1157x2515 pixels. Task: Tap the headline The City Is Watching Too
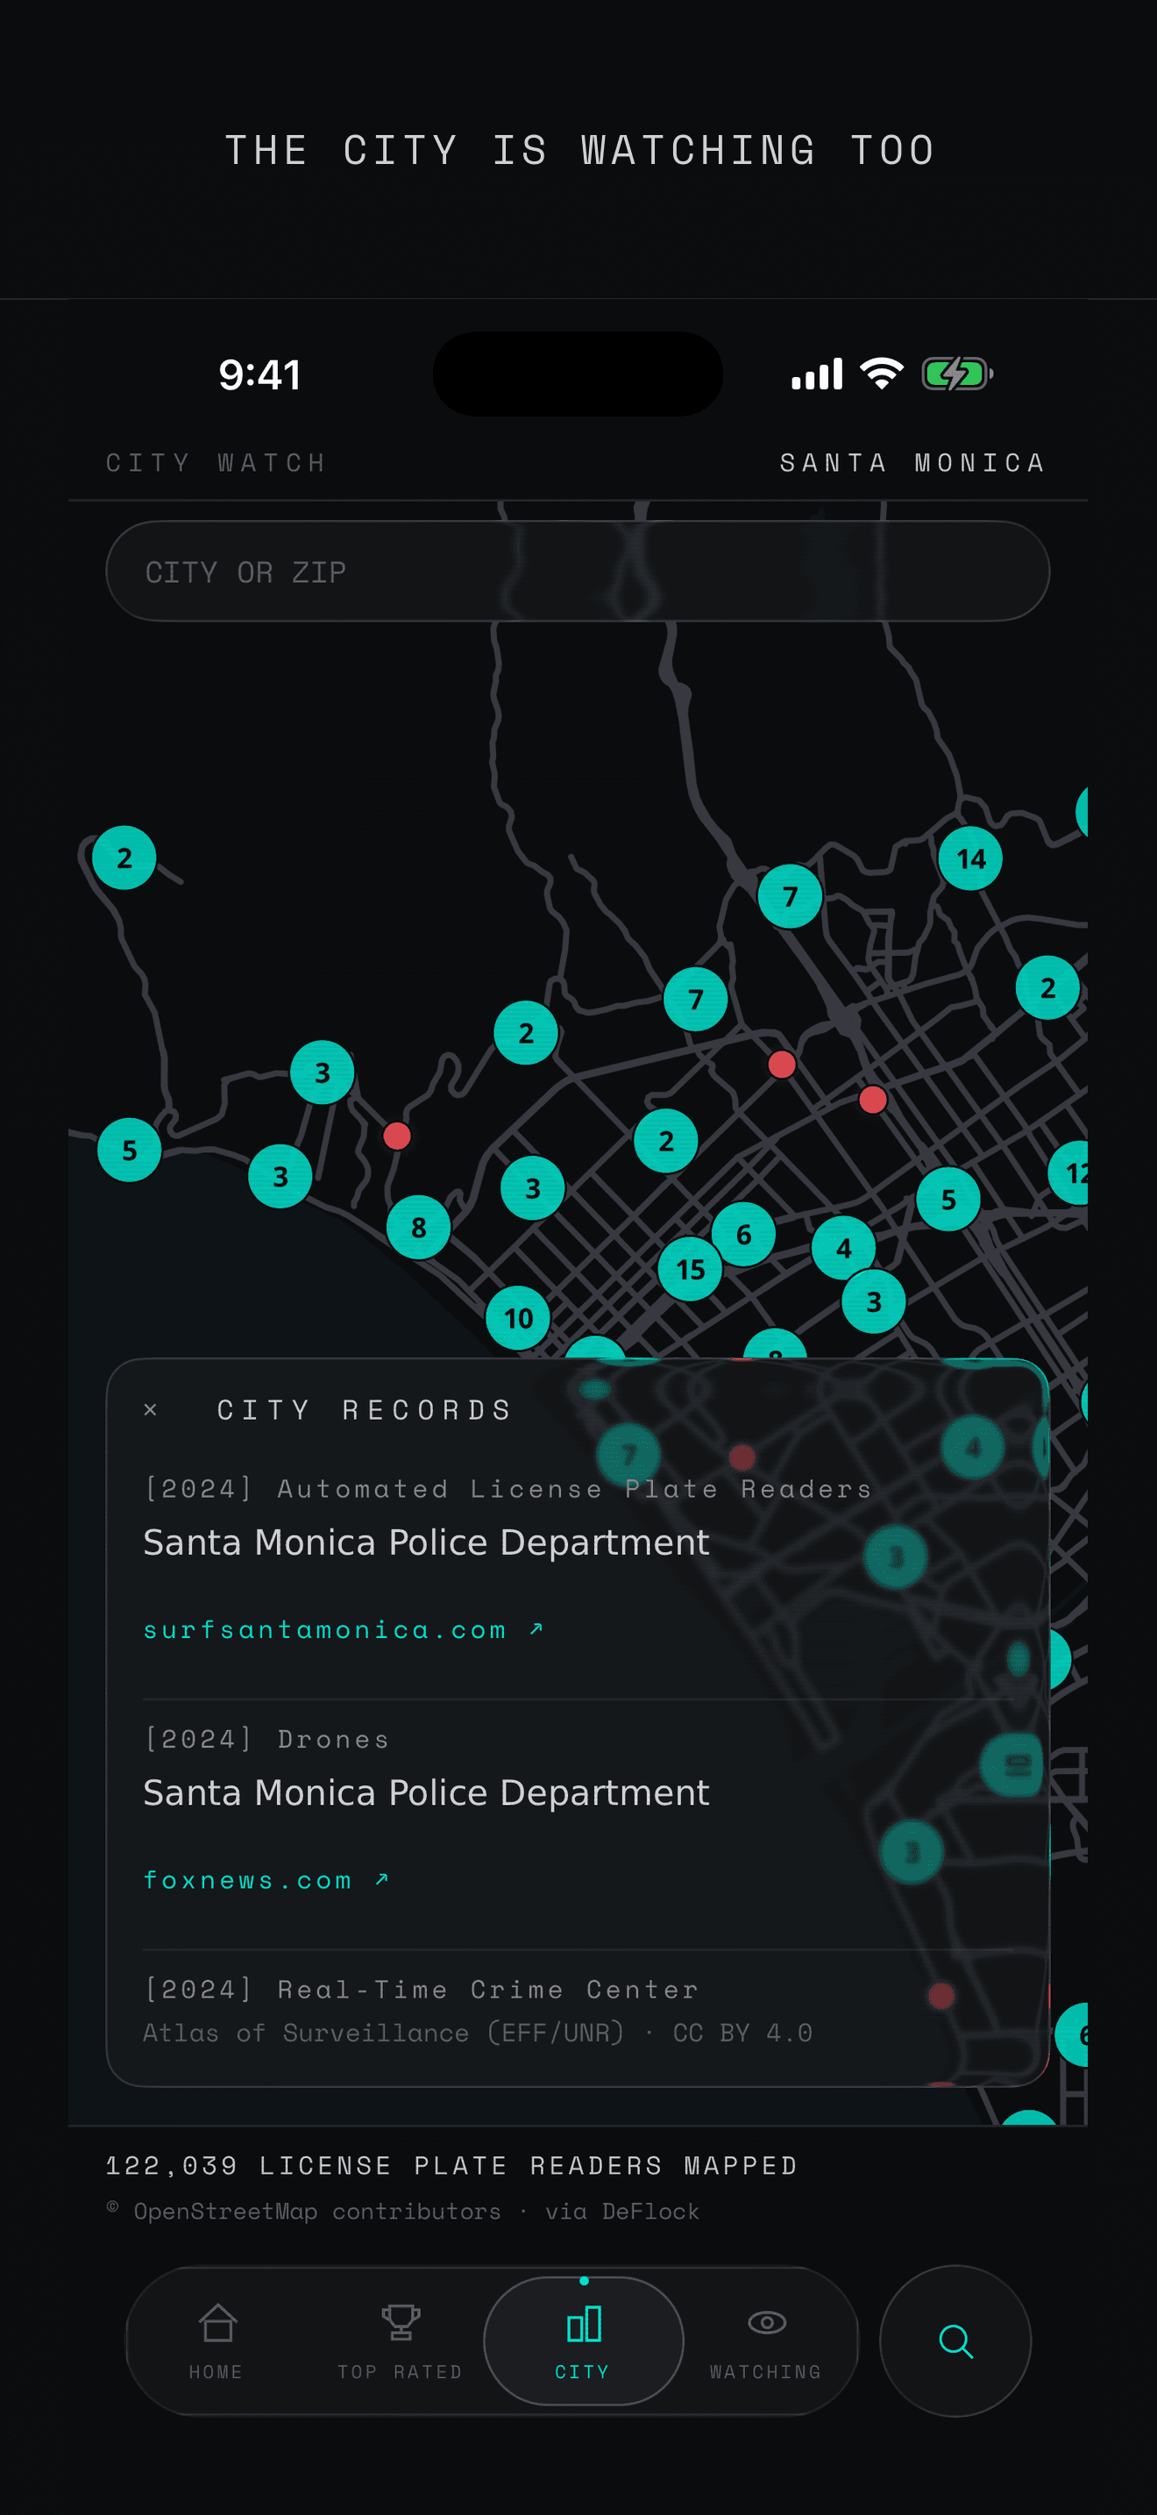click(x=579, y=150)
